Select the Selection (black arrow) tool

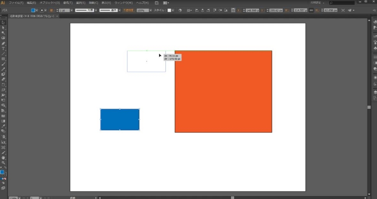click(x=3, y=22)
